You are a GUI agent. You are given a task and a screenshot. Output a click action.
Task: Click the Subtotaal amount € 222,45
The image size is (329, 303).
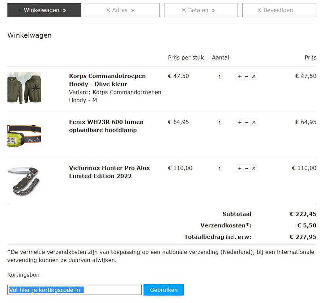[x=303, y=214]
